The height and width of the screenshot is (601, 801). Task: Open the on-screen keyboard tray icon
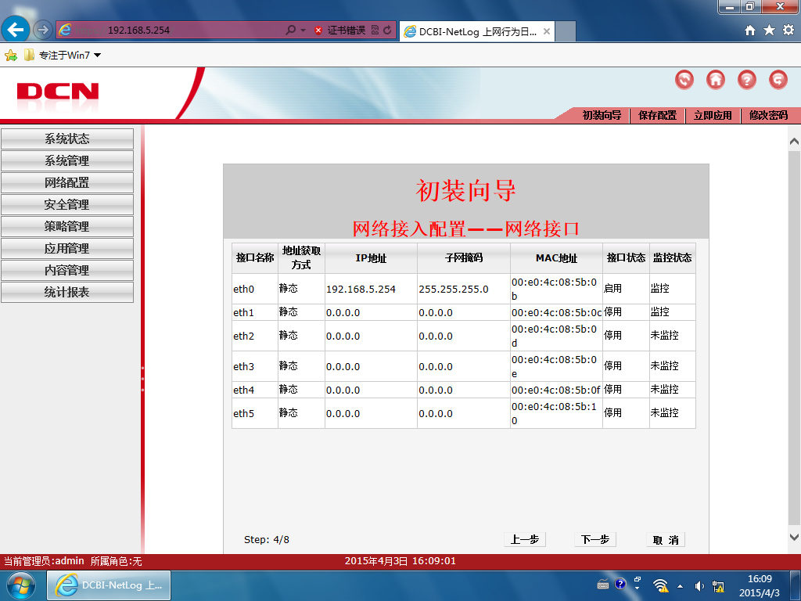coord(603,585)
